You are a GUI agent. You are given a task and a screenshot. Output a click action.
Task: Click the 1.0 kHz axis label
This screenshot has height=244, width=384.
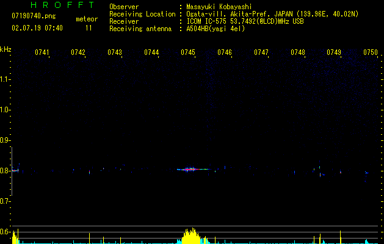(5, 110)
